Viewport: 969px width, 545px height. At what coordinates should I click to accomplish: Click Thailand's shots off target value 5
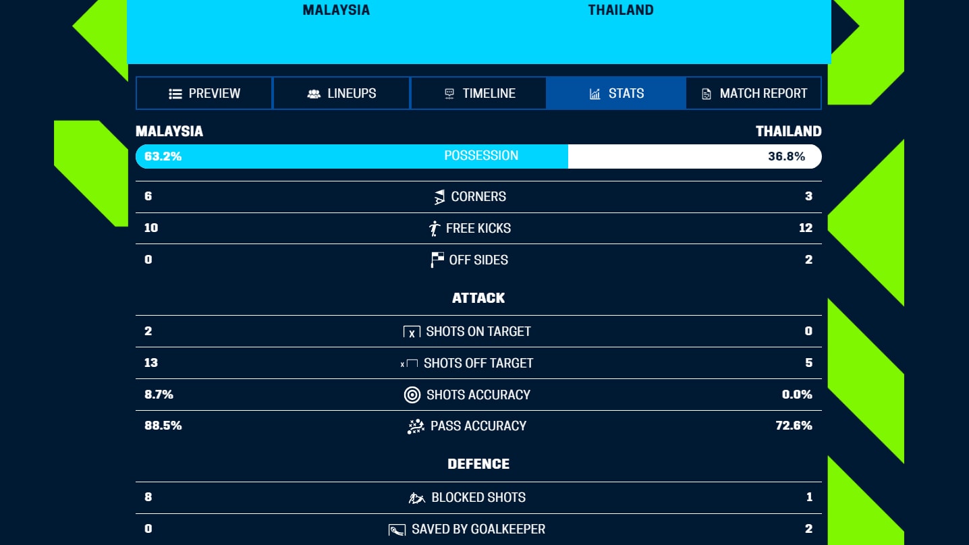click(808, 363)
